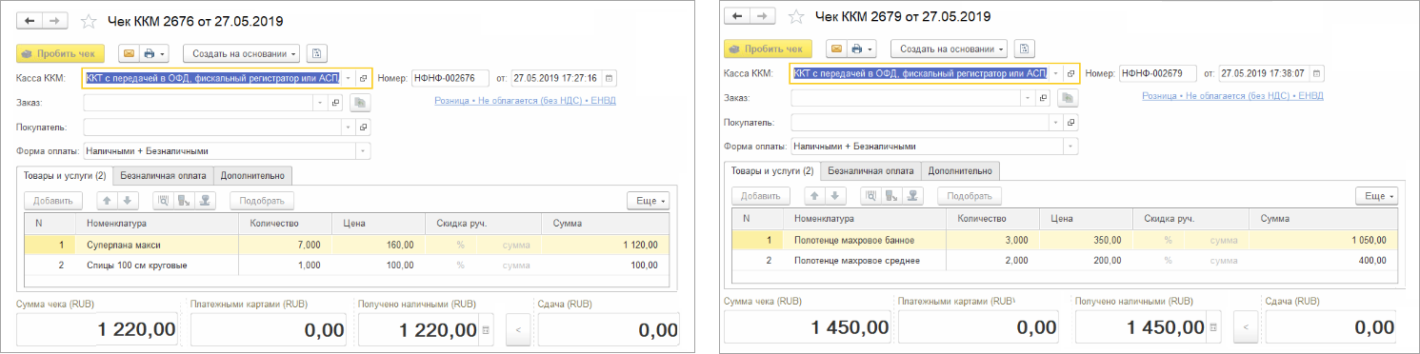Open Создать на основании menu in check 2676
This screenshot has height=354, width=1420.
[x=242, y=54]
